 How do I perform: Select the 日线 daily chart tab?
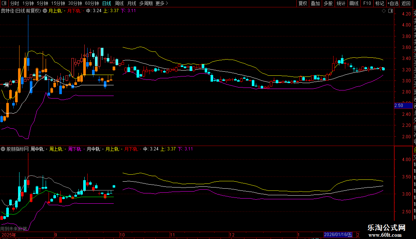[x=107, y=3]
